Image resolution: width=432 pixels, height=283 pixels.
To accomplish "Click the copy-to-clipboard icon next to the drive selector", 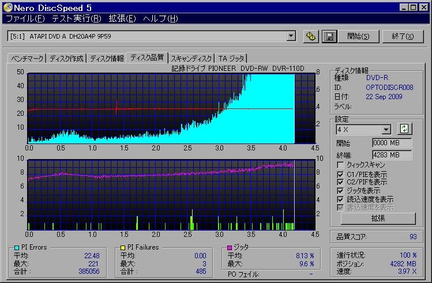I will (x=311, y=36).
